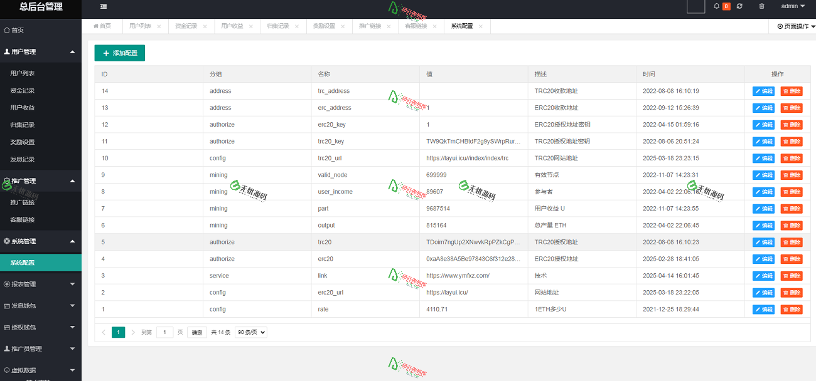Click the page number input field
The width and height of the screenshot is (816, 381).
point(164,332)
